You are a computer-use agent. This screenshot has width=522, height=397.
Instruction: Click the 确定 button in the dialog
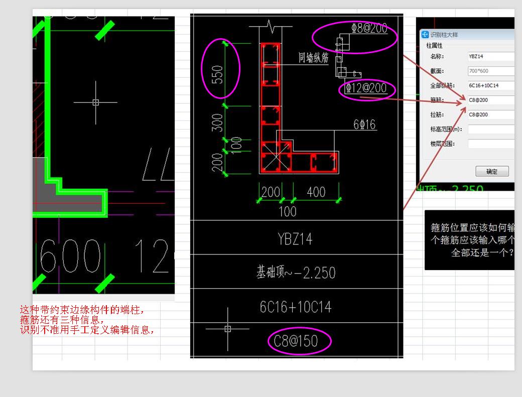(492, 171)
